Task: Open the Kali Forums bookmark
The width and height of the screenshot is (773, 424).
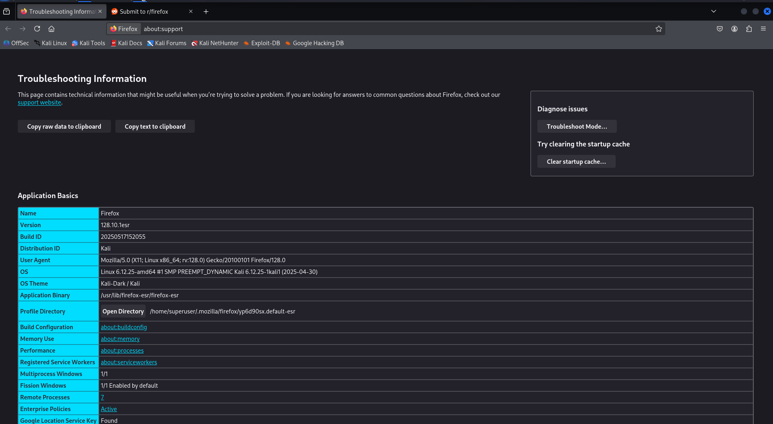Action: pyautogui.click(x=167, y=43)
